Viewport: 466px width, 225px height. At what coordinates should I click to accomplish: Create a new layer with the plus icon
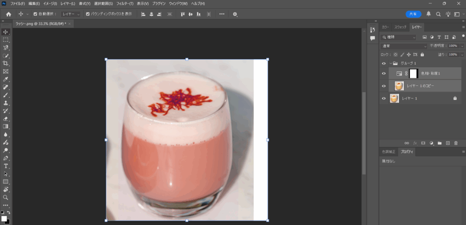[448, 143]
